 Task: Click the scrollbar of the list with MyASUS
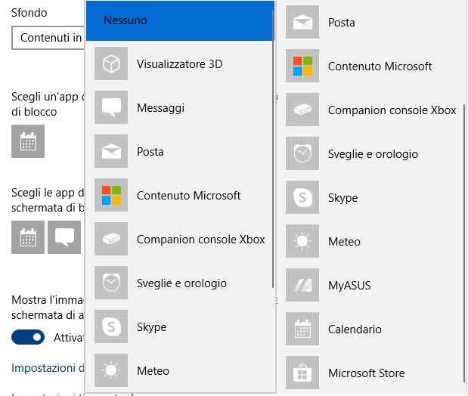[464, 243]
